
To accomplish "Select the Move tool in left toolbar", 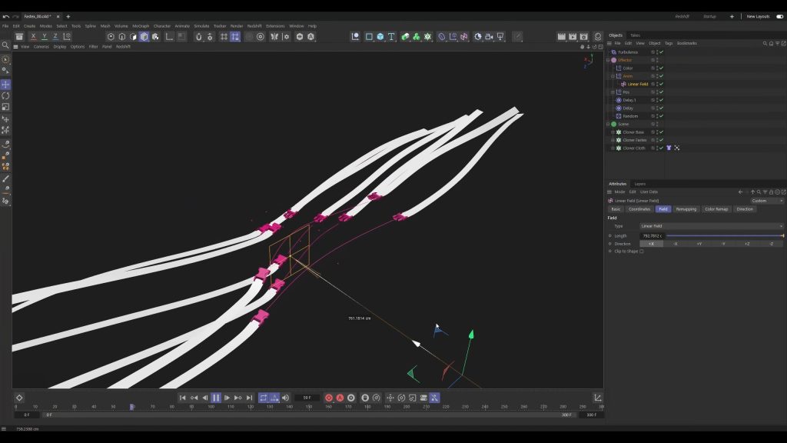I will pyautogui.click(x=5, y=85).
